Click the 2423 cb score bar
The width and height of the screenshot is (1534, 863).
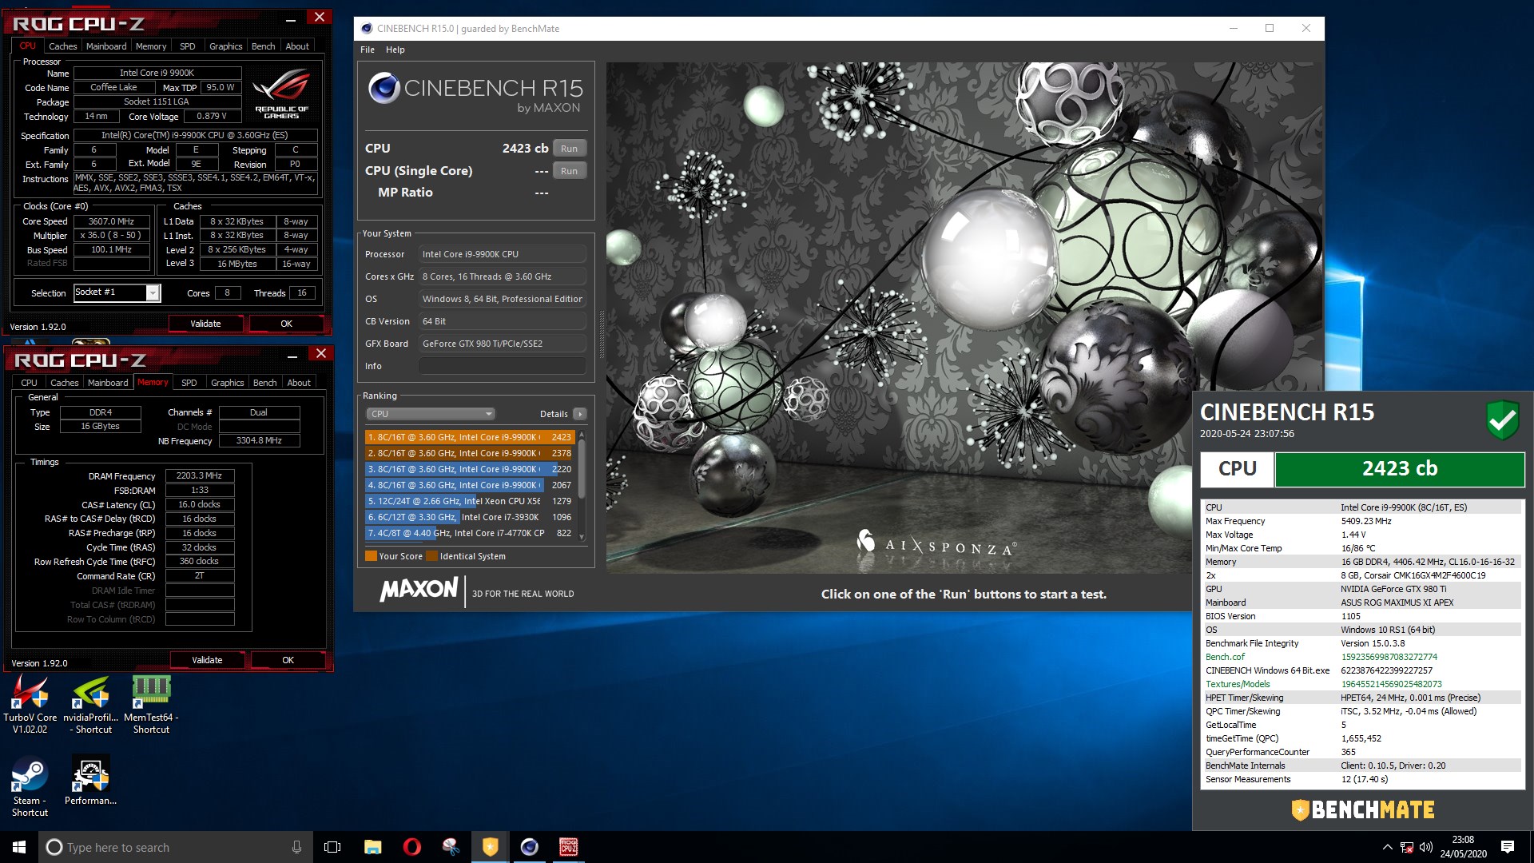click(1400, 469)
